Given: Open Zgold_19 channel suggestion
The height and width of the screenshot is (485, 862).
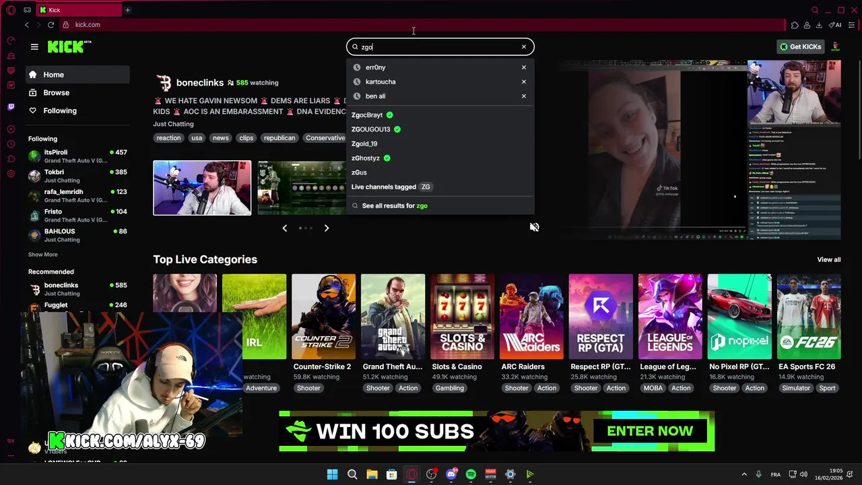Looking at the screenshot, I should pos(364,143).
